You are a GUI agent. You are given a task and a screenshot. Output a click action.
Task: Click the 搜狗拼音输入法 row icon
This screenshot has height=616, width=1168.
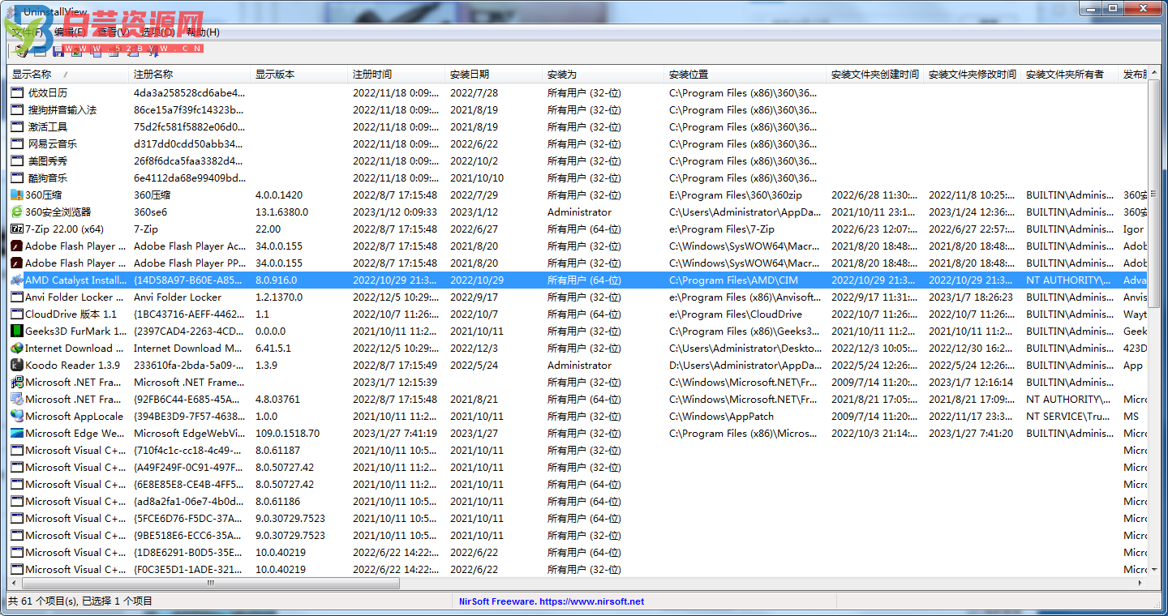17,109
